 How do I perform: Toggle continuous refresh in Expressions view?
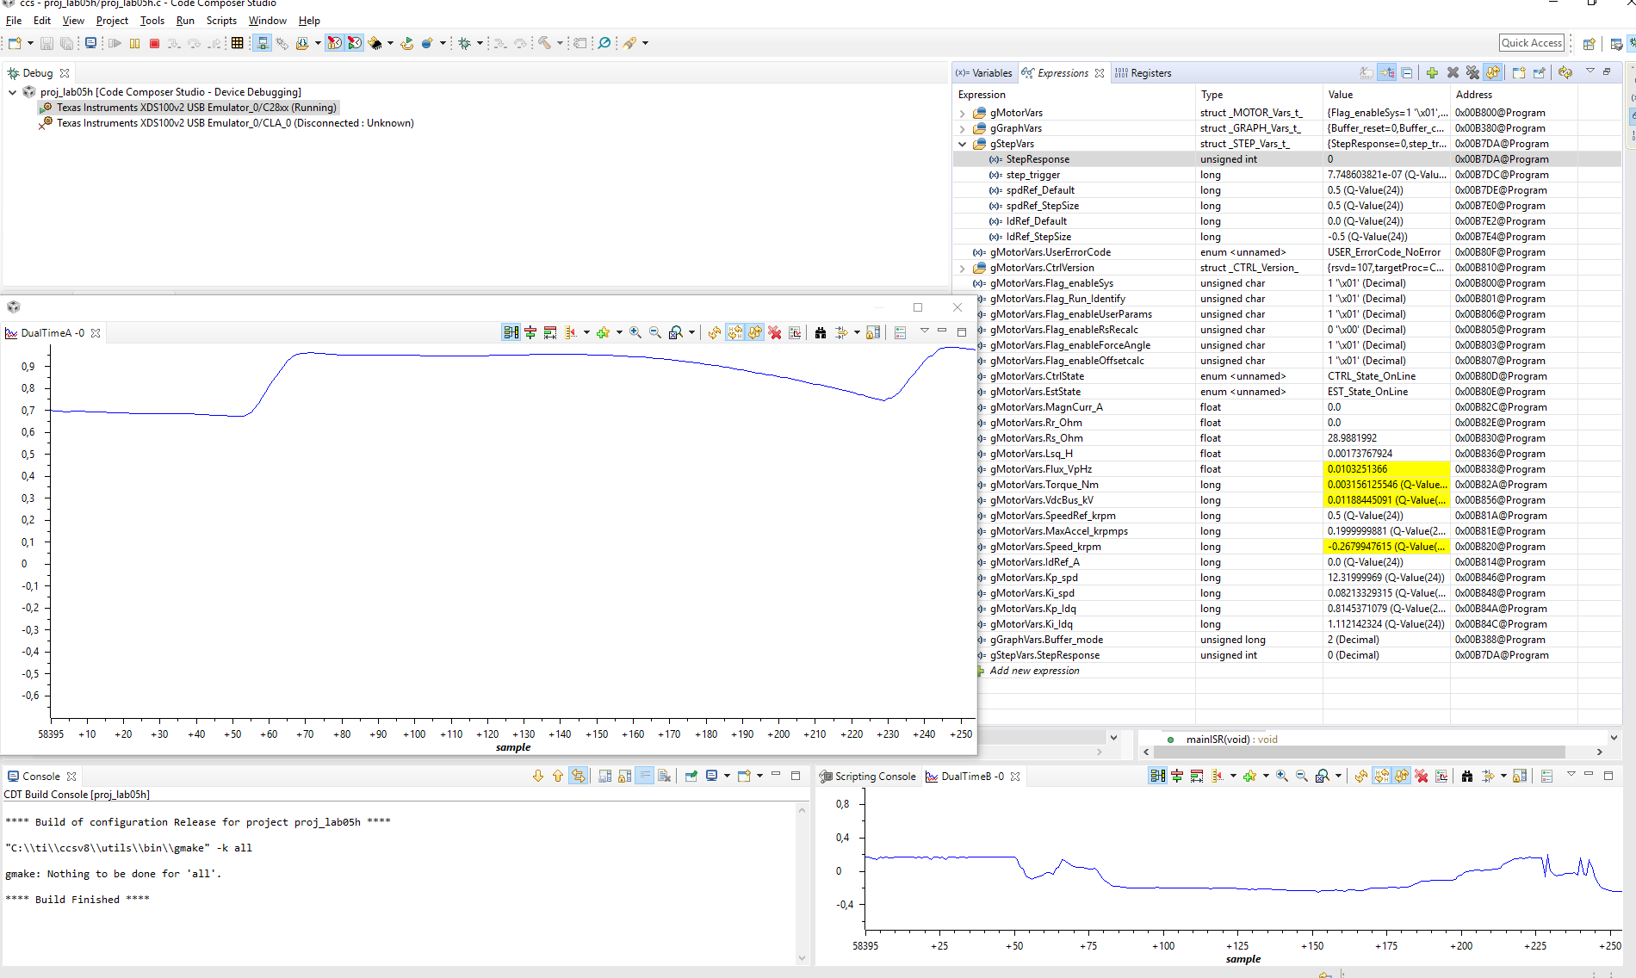pos(1493,73)
